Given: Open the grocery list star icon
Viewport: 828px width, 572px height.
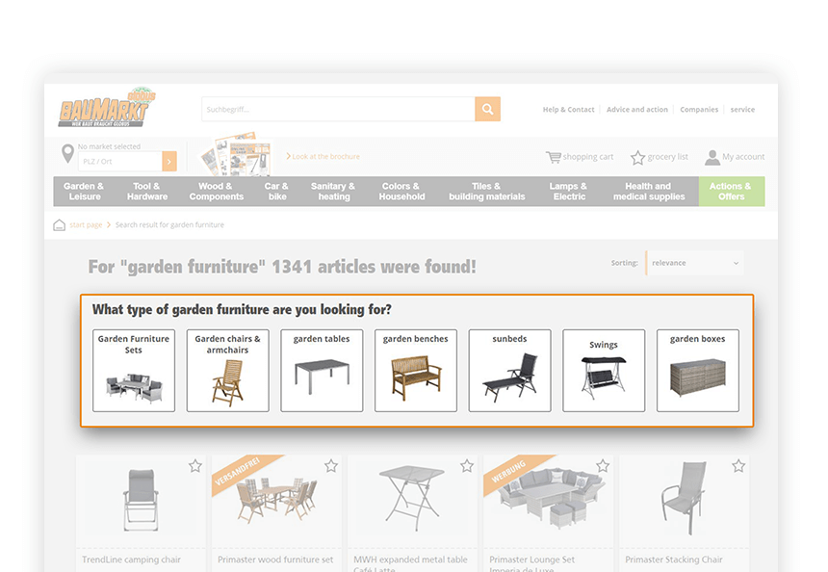Looking at the screenshot, I should (638, 157).
